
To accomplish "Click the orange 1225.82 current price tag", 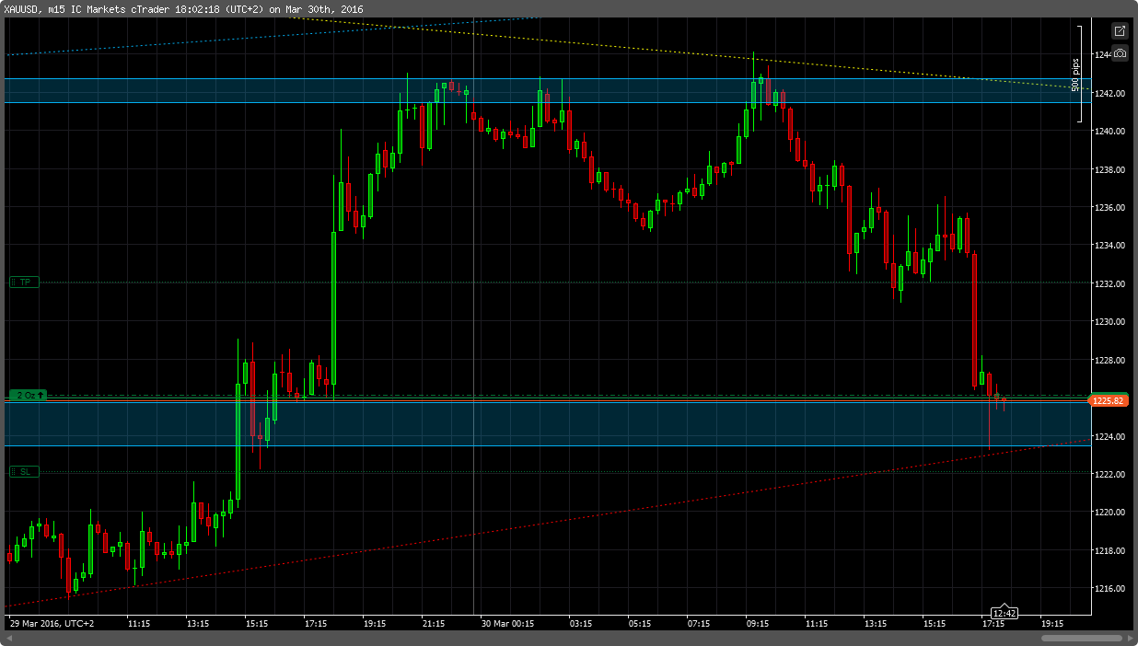I will click(x=1108, y=400).
